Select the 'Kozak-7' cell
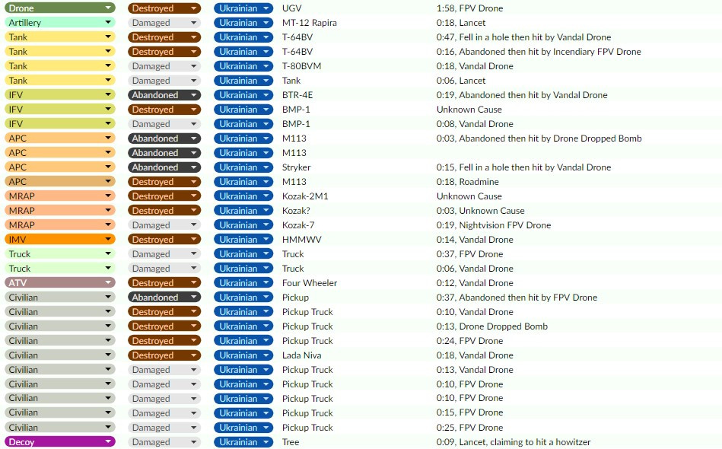Viewport: 722px width, 449px height. click(298, 224)
